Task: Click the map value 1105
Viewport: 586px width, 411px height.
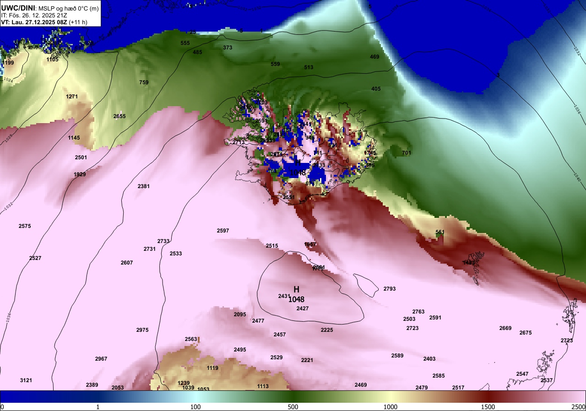Action: click(53, 59)
